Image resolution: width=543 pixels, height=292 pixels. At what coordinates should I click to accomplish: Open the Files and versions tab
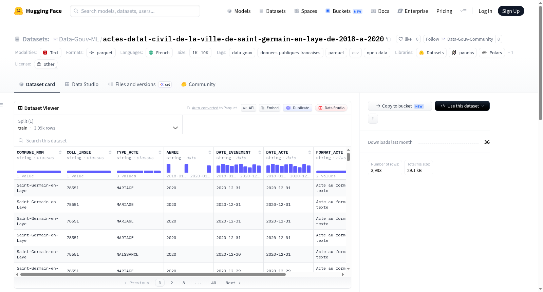click(140, 84)
